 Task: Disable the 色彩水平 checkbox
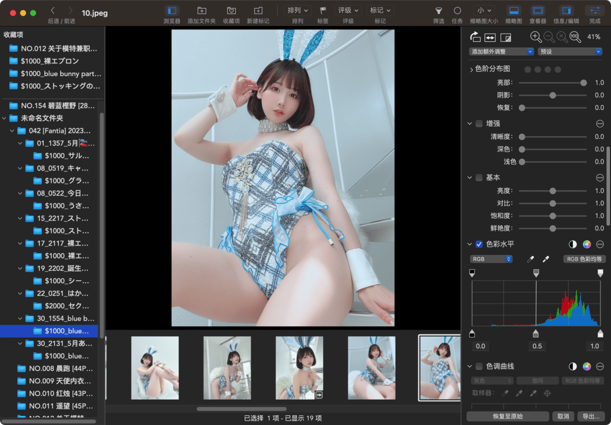coord(479,244)
